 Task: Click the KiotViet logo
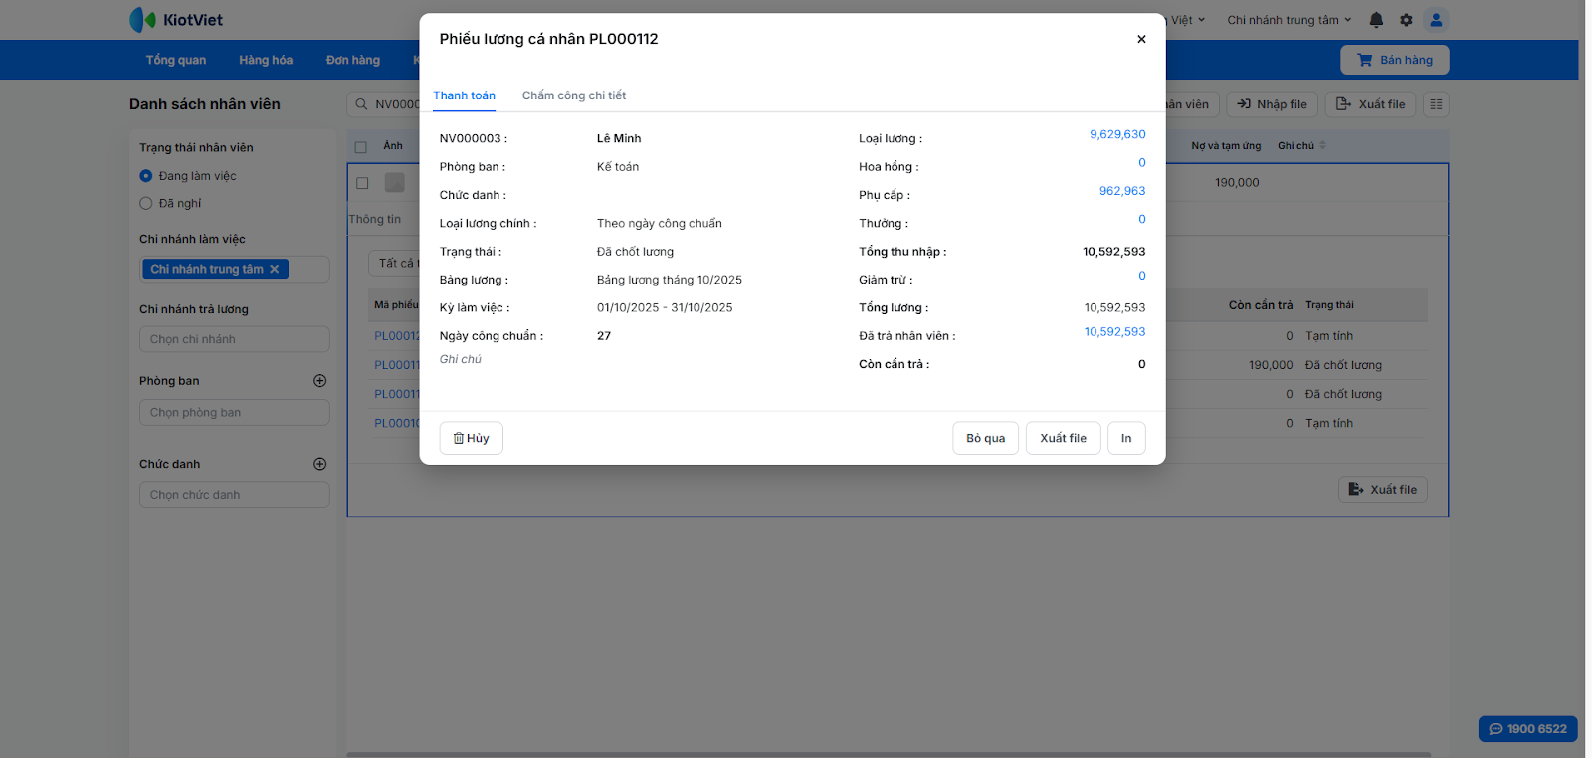(176, 20)
